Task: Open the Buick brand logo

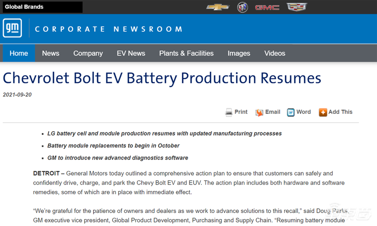Action: pyautogui.click(x=242, y=7)
